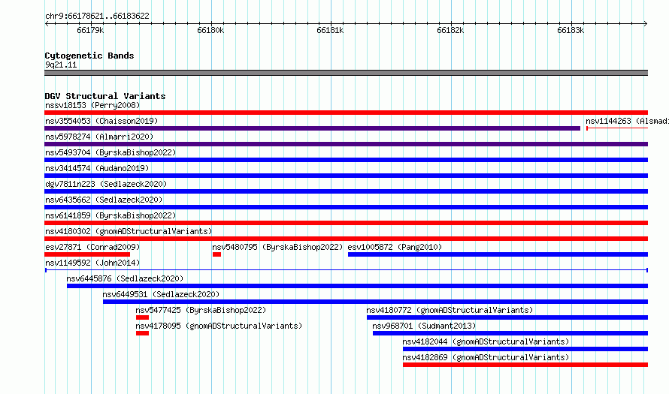Click thin blue line of nsv1149592

pyautogui.click(x=347, y=270)
